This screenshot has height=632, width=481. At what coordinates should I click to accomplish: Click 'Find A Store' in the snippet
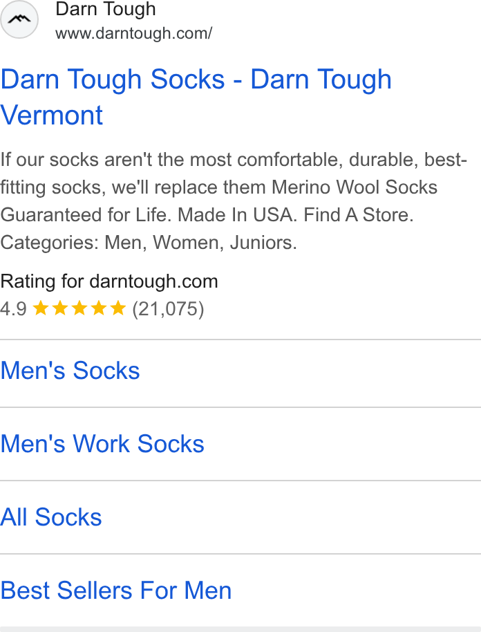click(x=358, y=215)
